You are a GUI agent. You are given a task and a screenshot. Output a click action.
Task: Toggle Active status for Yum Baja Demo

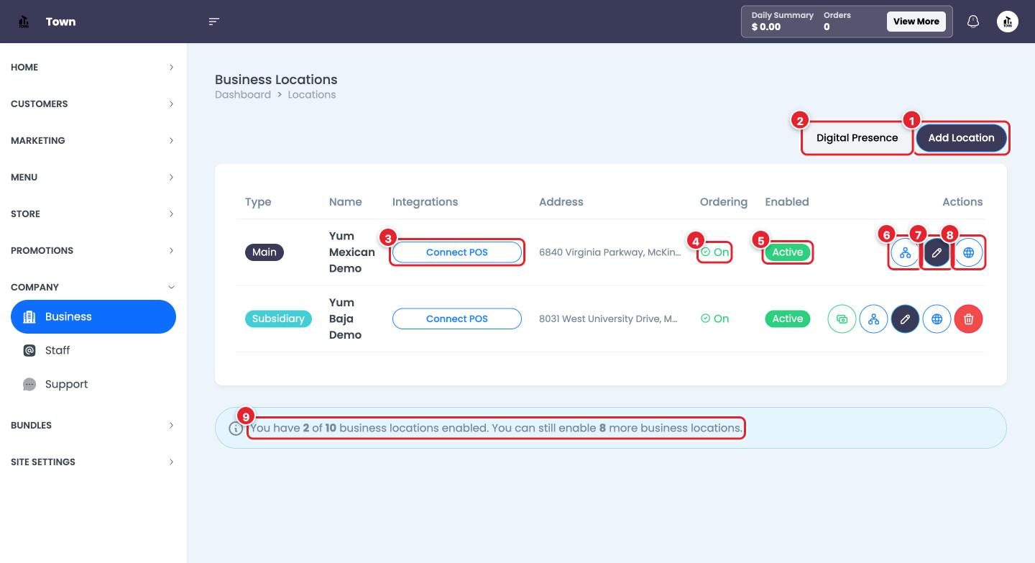coord(788,319)
